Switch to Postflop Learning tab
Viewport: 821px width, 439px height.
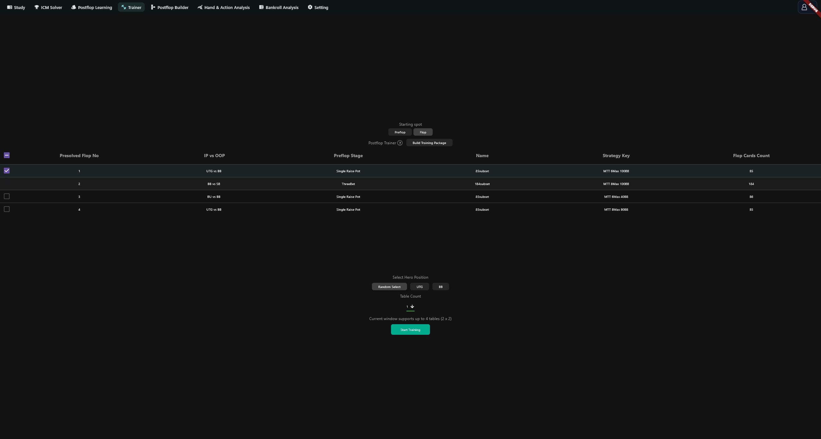(x=92, y=7)
